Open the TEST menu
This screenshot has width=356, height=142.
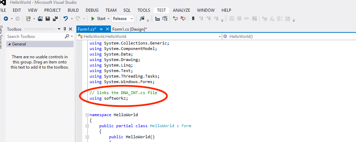coord(161,10)
